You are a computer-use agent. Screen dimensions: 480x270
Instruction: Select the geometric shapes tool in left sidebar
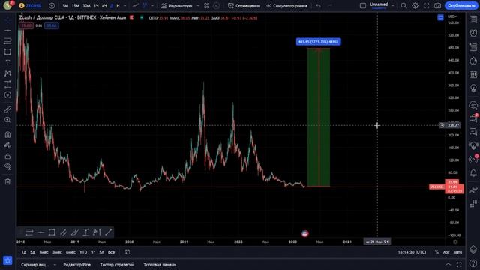7,52
